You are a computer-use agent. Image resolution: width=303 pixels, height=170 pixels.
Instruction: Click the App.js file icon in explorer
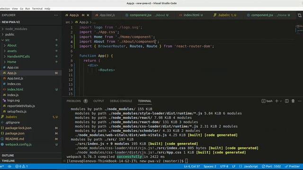[4, 73]
